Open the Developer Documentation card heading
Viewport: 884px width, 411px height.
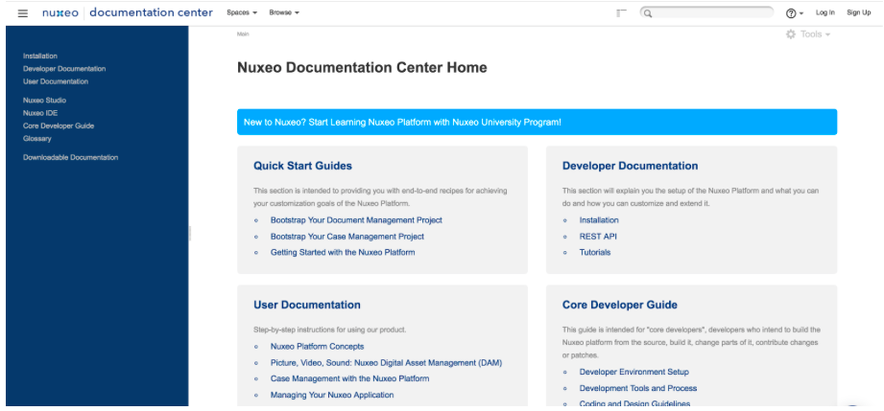click(x=630, y=166)
